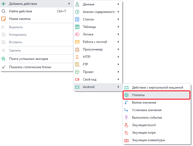The width and height of the screenshot is (193, 146).
Task: Click the touch emulation hand icon
Action: pyautogui.click(x=127, y=125)
